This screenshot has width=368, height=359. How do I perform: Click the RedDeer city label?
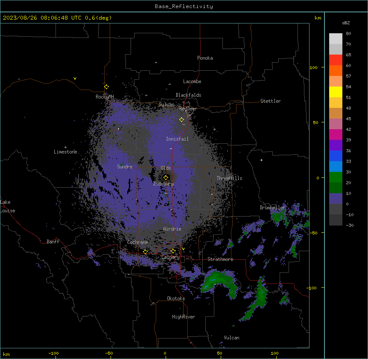click(188, 109)
